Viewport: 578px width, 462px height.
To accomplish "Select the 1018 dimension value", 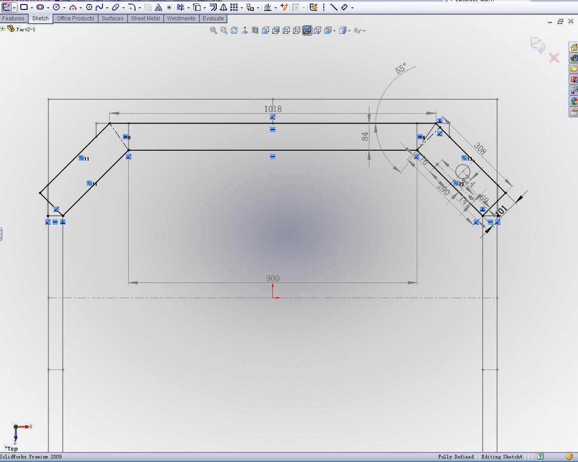I will point(273,109).
